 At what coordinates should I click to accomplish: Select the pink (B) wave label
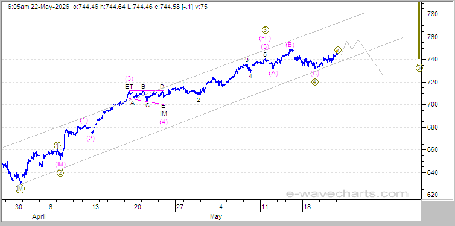click(x=290, y=45)
